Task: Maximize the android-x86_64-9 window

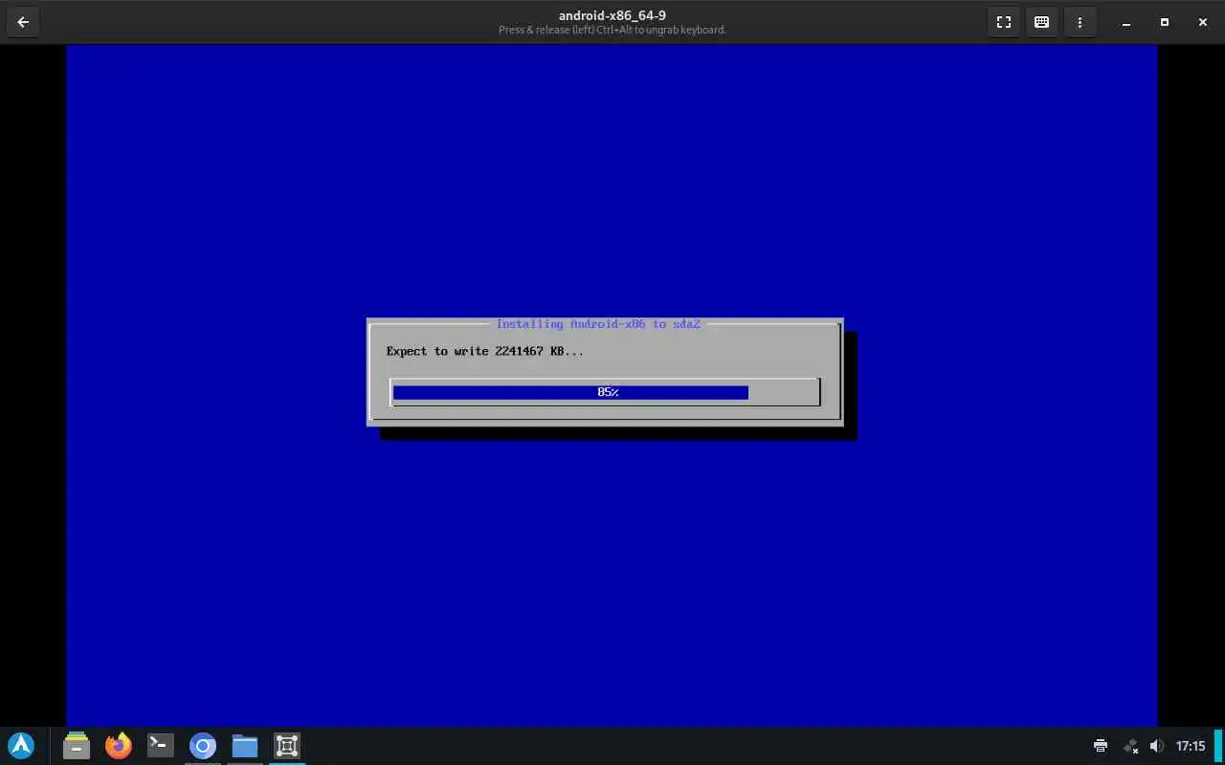Action: [1165, 22]
